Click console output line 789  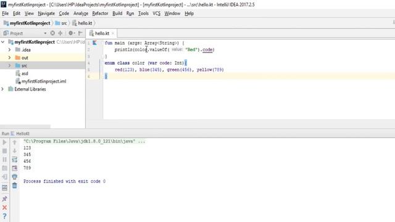[27, 168]
